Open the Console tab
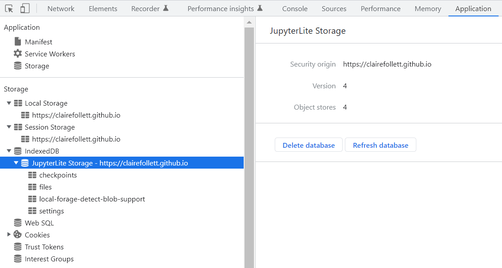Viewport: 502px width, 268px height. tap(295, 8)
